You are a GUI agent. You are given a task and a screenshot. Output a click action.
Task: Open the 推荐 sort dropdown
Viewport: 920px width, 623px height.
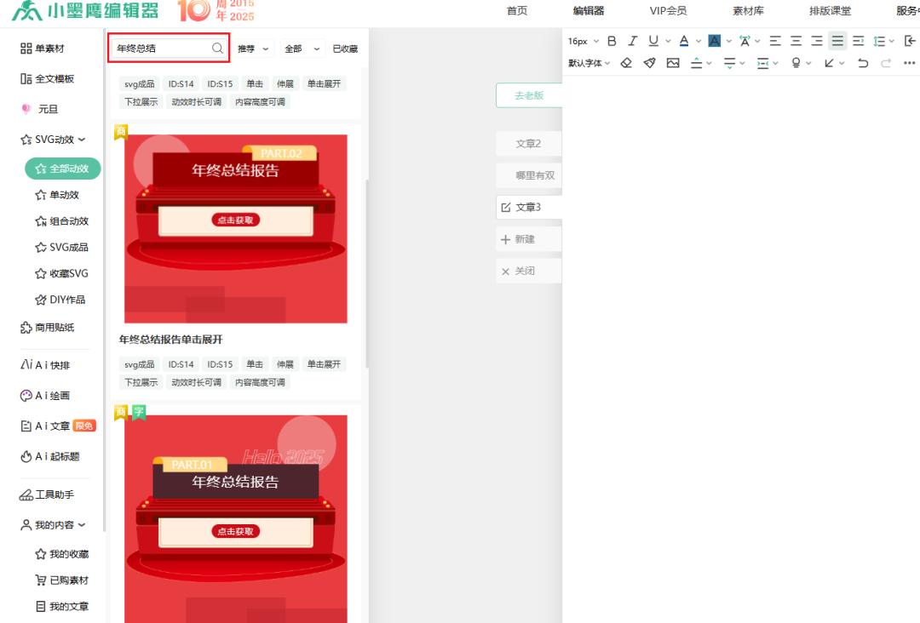(x=253, y=49)
